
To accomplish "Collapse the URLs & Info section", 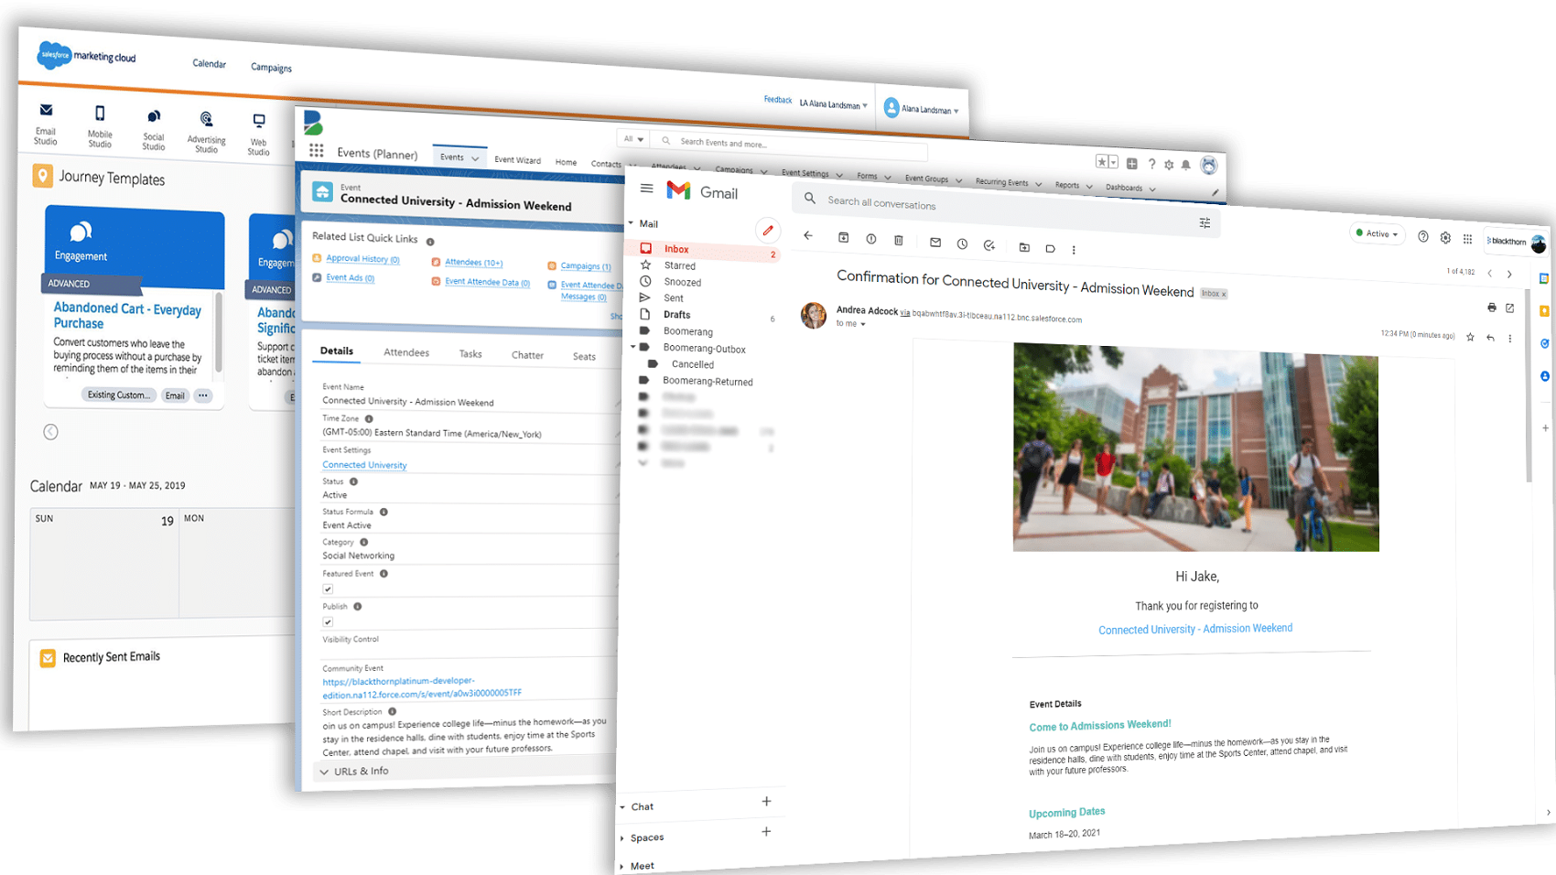I will click(x=324, y=772).
